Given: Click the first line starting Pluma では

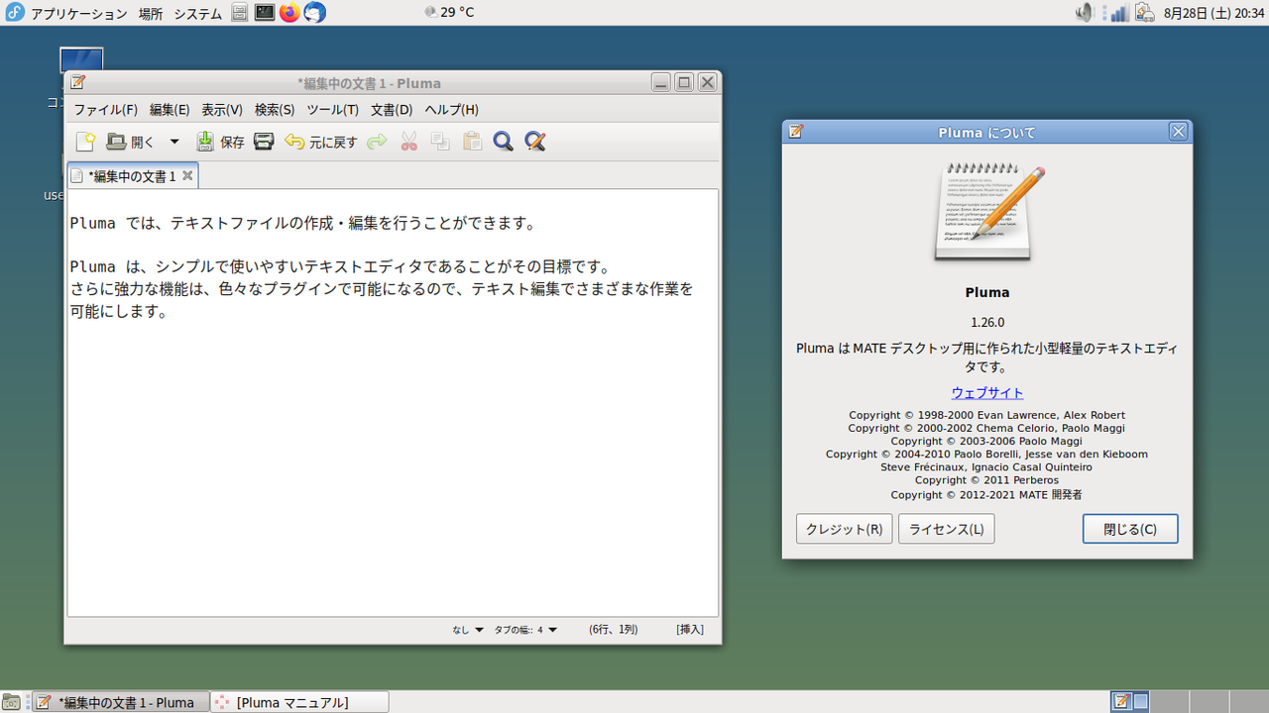Looking at the screenshot, I should point(302,224).
